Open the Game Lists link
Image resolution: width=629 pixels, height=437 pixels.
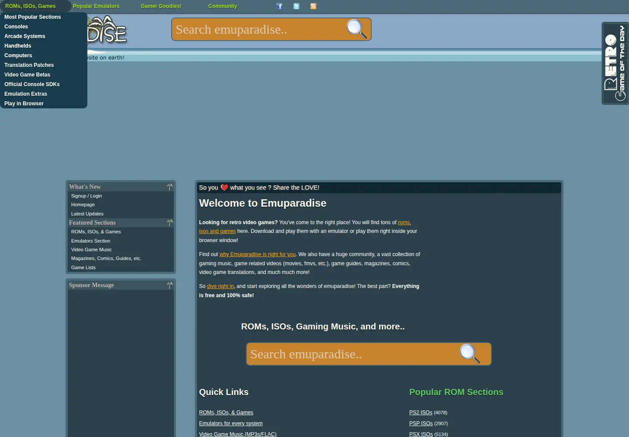coord(83,267)
